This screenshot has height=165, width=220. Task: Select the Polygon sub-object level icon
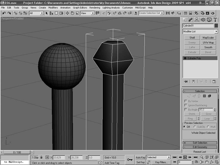204,96
